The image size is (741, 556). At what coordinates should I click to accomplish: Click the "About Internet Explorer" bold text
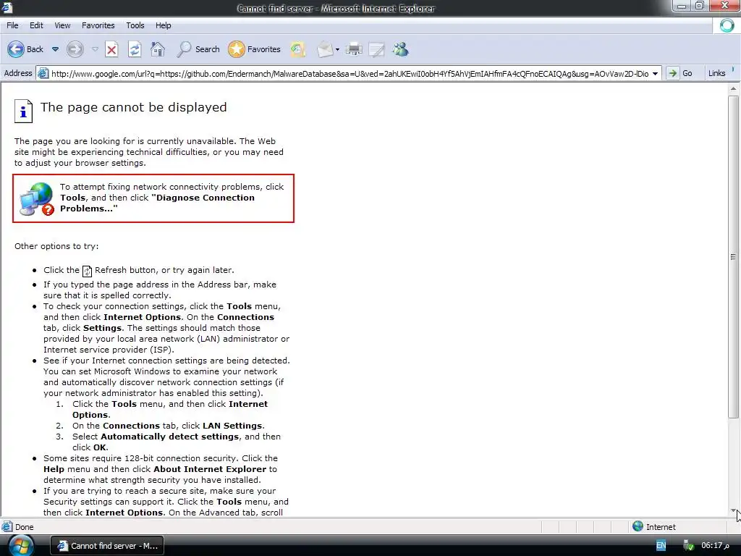[210, 469]
